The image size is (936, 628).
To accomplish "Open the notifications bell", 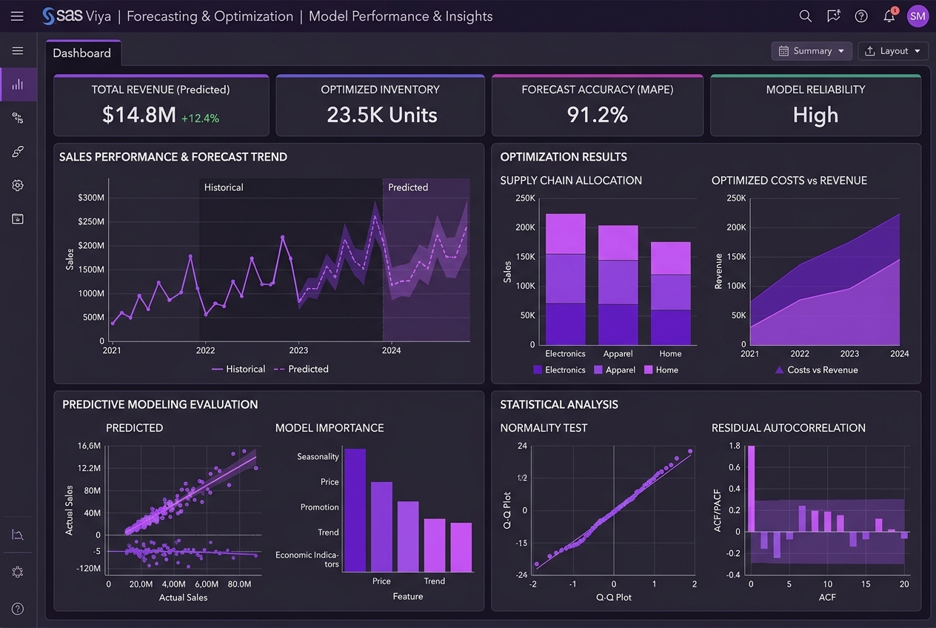I will [889, 16].
